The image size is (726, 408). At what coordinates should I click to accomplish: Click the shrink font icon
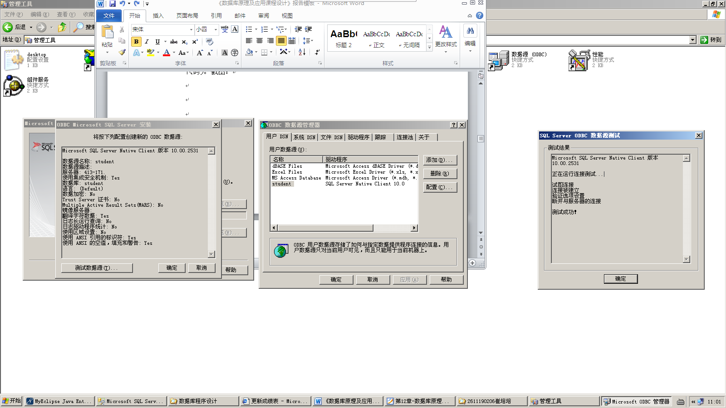(x=210, y=53)
